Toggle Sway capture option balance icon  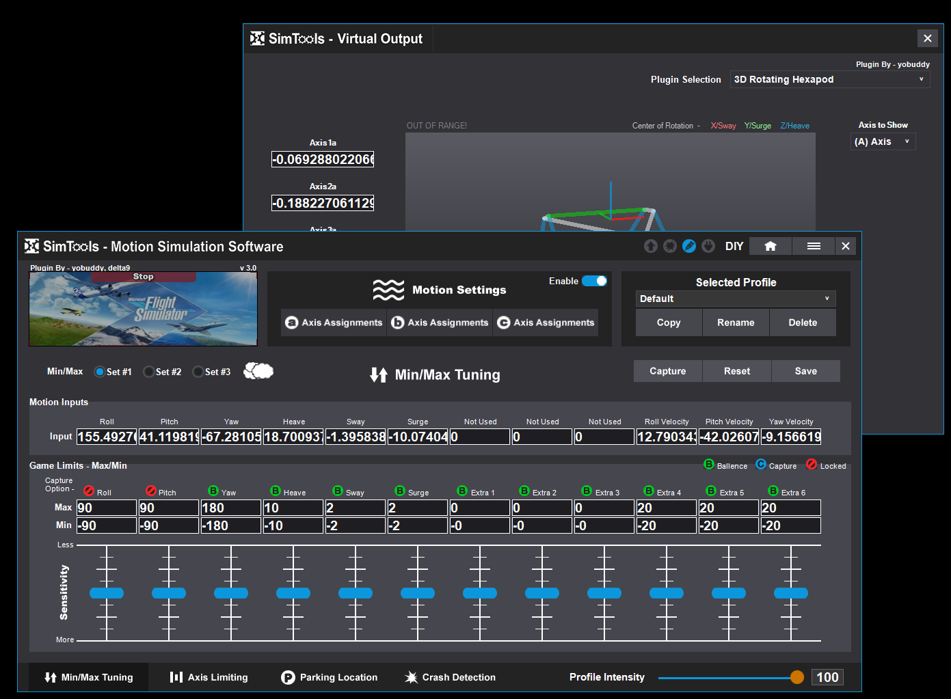point(338,491)
